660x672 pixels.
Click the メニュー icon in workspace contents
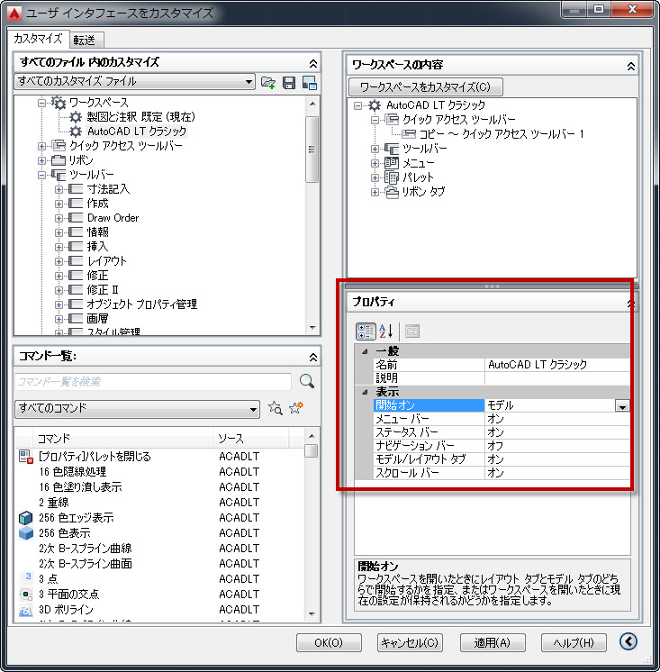click(x=391, y=163)
